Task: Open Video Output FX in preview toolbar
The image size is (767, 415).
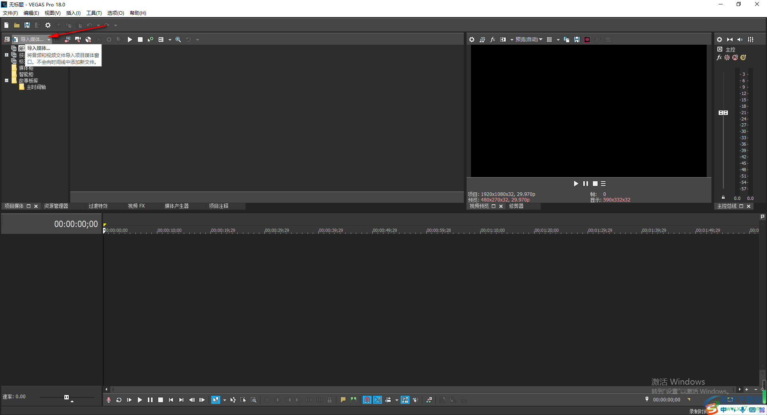Action: (493, 40)
